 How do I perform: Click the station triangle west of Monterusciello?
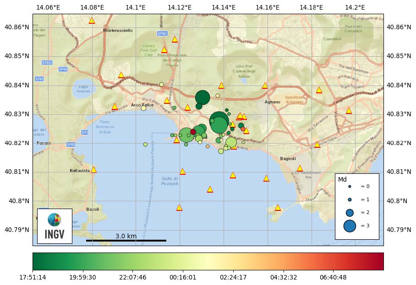[x=92, y=21]
